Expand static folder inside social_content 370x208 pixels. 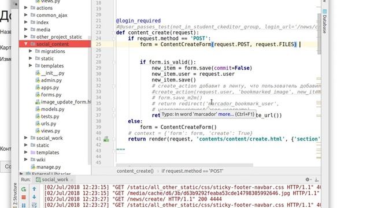(x=31, y=58)
